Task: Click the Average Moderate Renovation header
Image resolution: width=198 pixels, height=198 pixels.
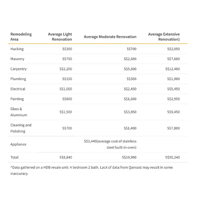Action: tap(110, 37)
